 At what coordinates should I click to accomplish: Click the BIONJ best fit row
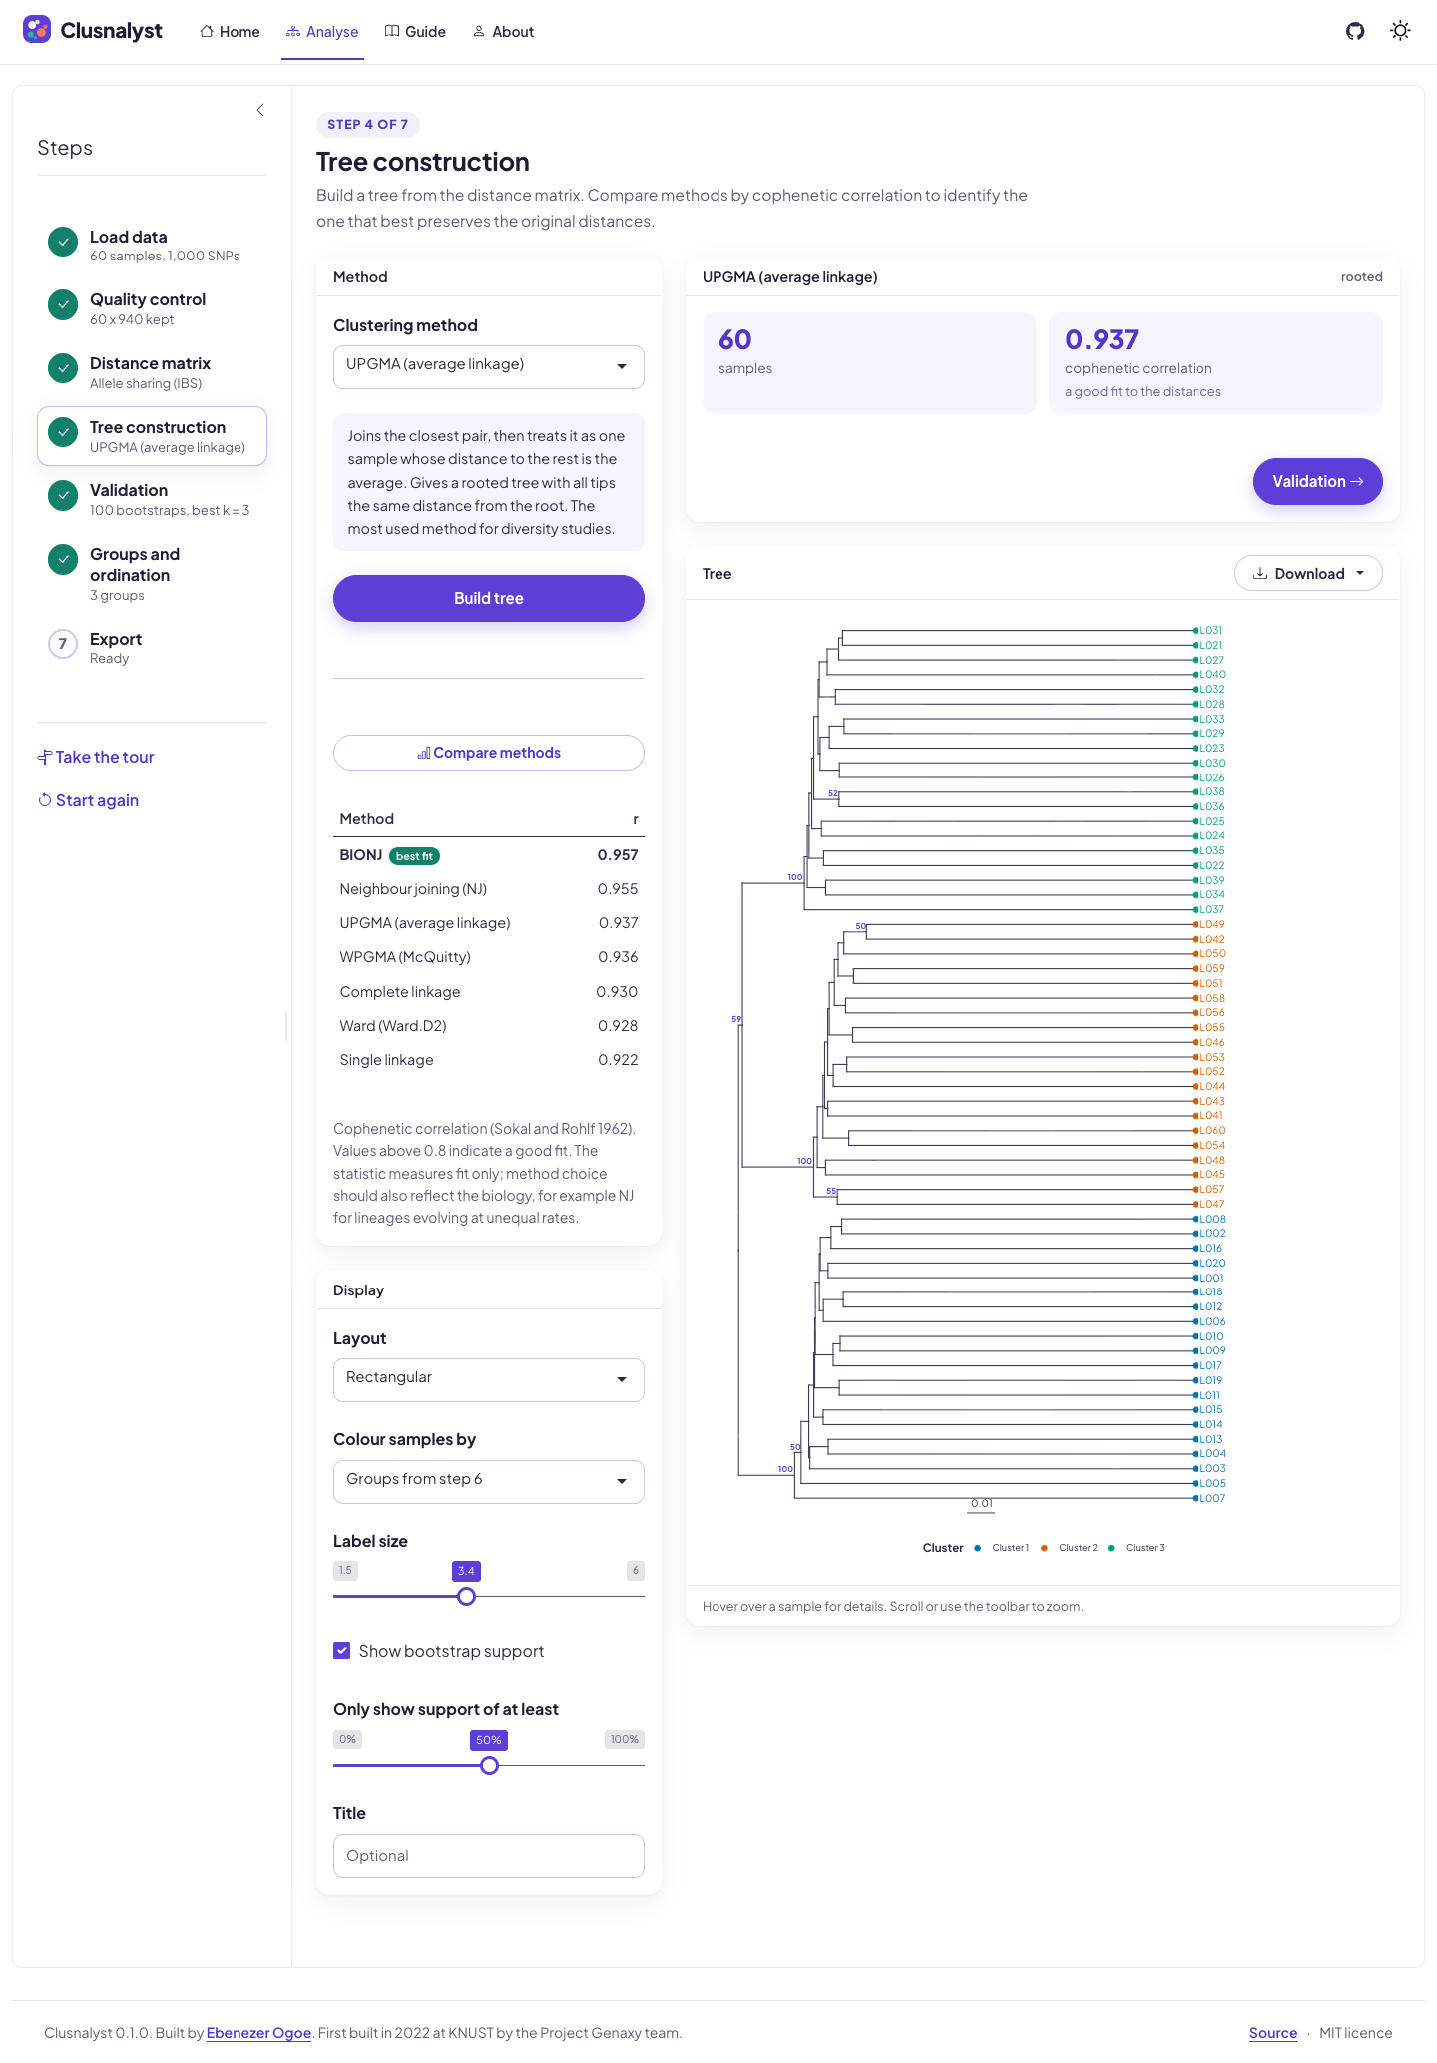[x=489, y=855]
